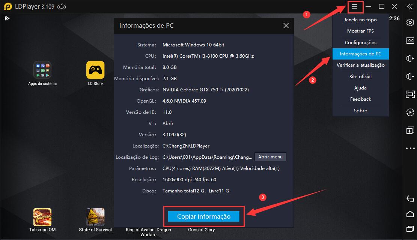Click the LDPlayer 3.109 title text

35,7
